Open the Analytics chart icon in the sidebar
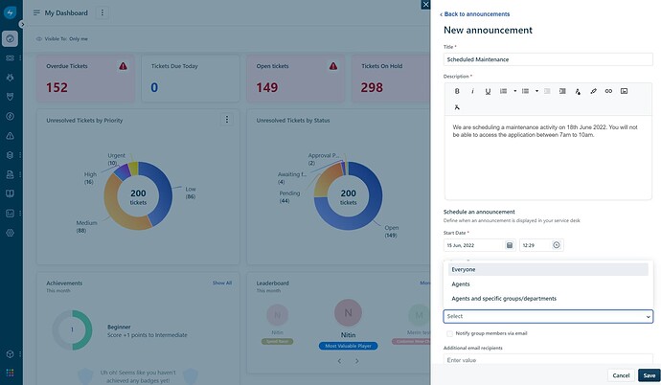 point(10,214)
